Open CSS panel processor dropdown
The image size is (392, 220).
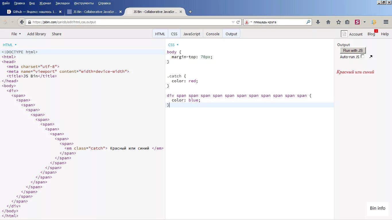point(173,45)
